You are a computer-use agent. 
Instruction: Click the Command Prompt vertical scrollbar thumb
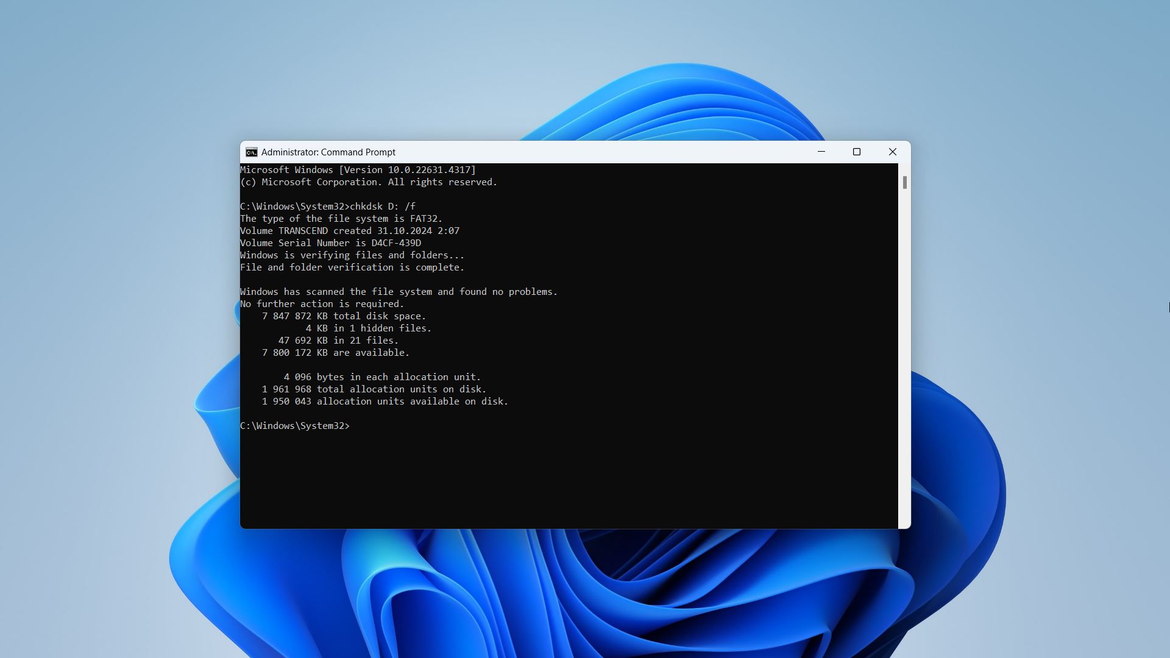pos(905,182)
